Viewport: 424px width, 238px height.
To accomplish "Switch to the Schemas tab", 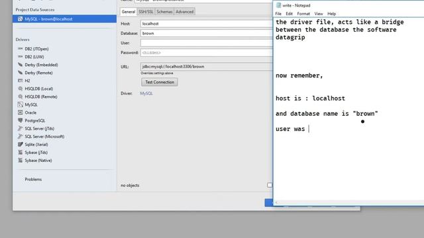I will (164, 12).
